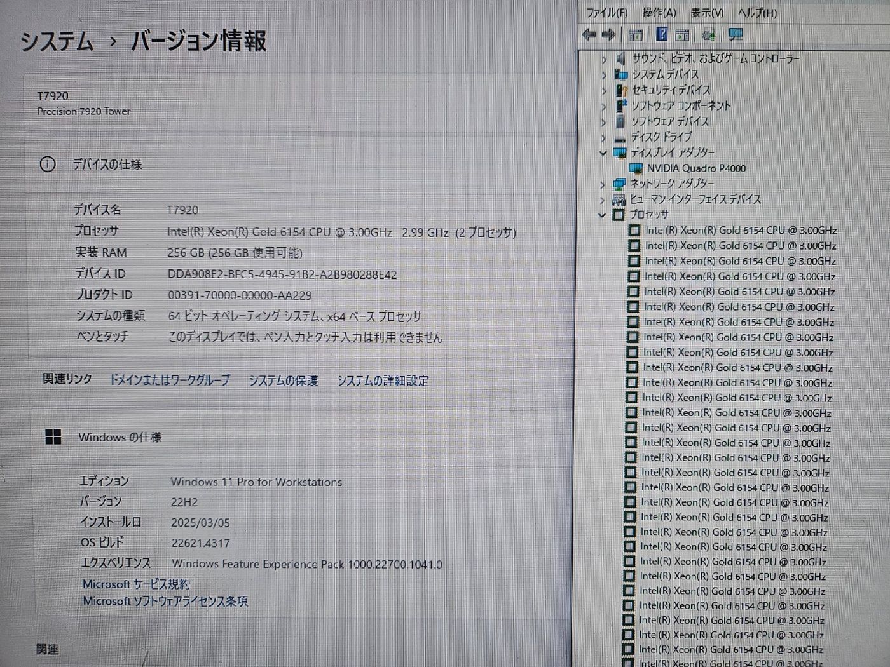Select the プロセッサ category icon
The width and height of the screenshot is (890, 667).
(x=618, y=215)
